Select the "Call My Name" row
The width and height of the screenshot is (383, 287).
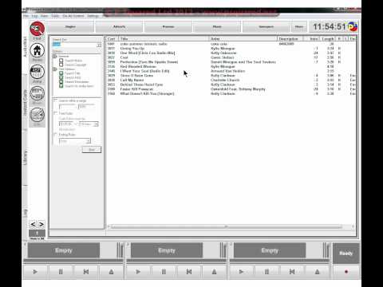tap(231, 80)
